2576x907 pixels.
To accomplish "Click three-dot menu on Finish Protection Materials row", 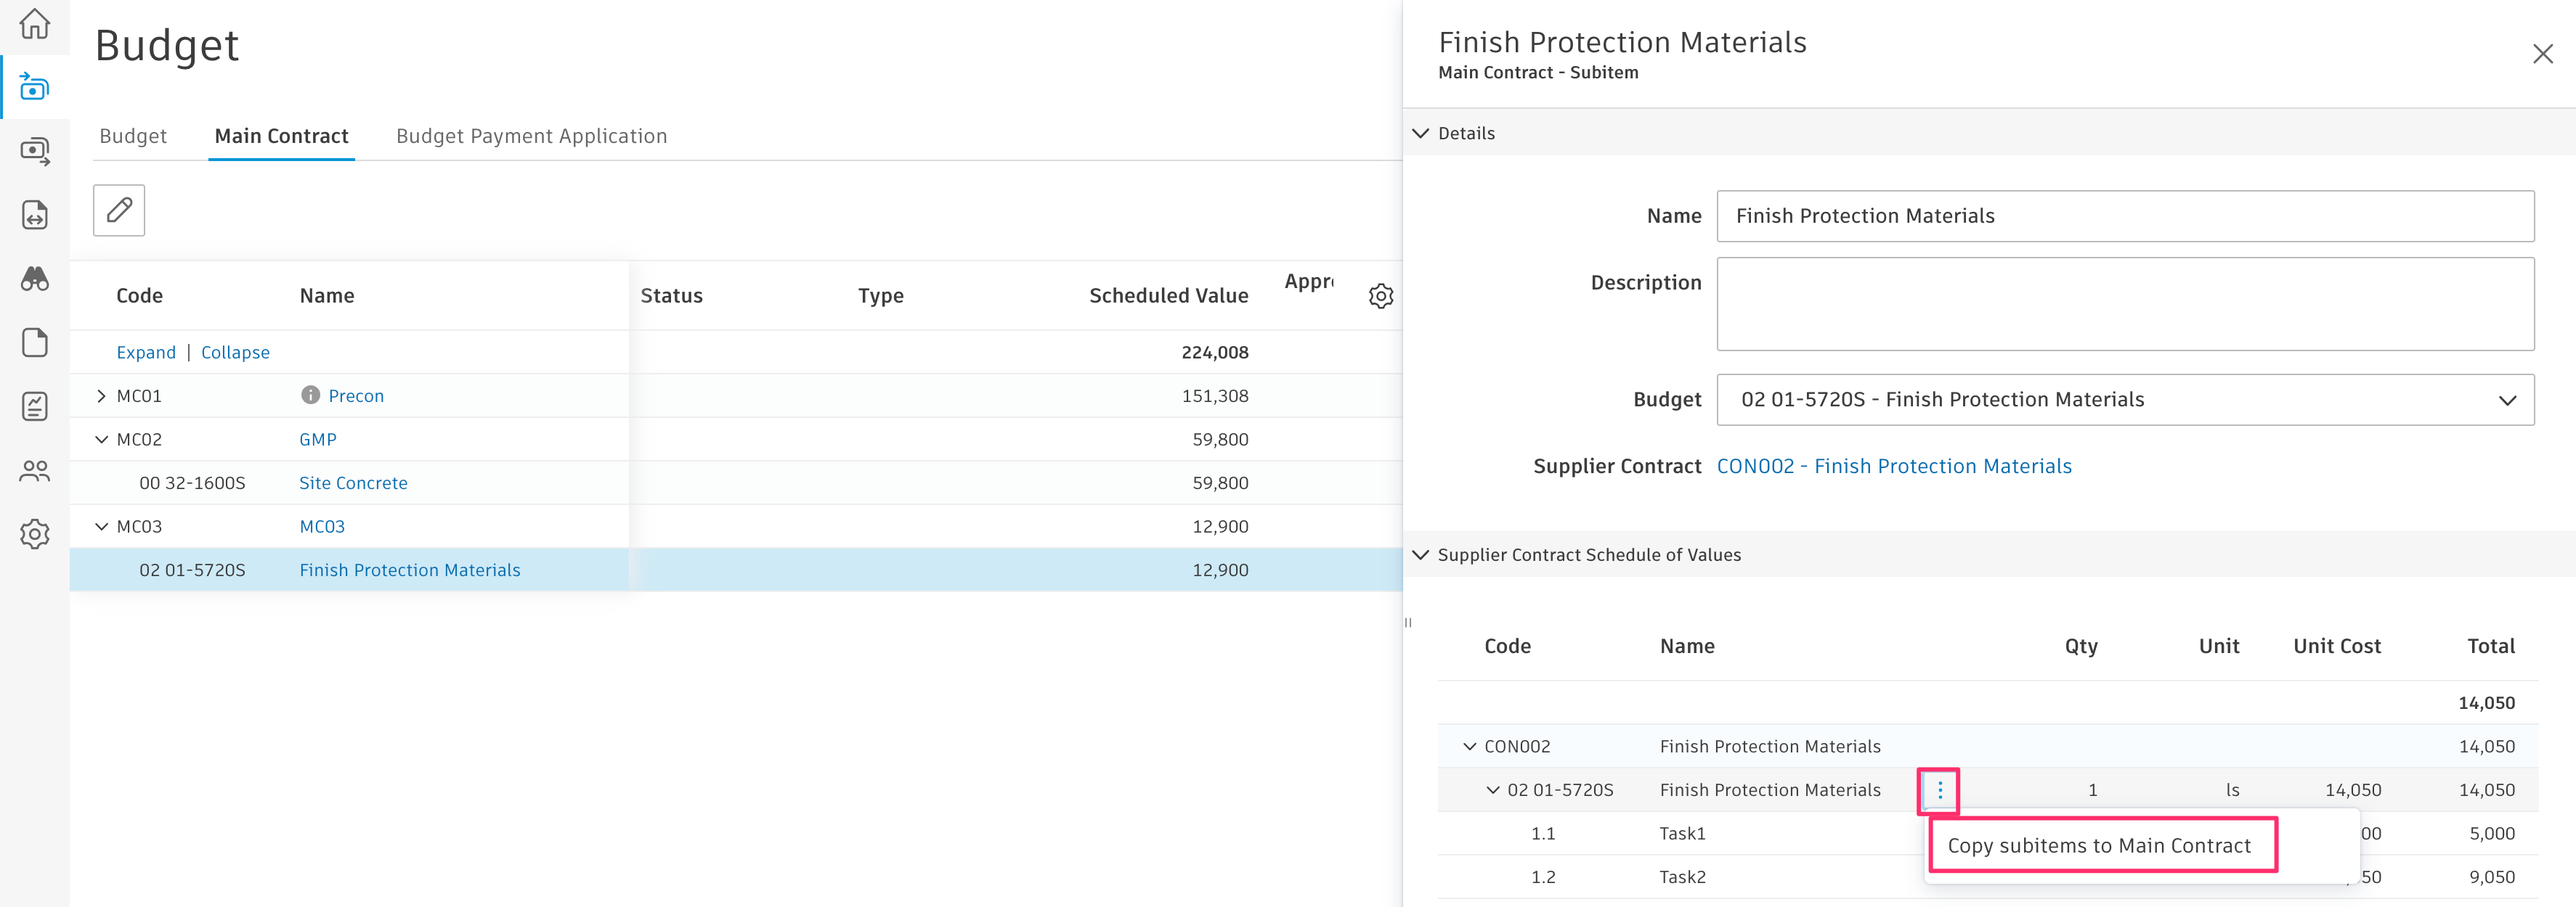I will (x=1939, y=790).
